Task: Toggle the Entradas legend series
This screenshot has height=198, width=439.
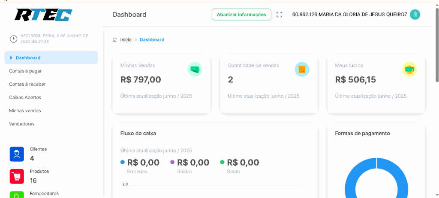Action: 123,162
